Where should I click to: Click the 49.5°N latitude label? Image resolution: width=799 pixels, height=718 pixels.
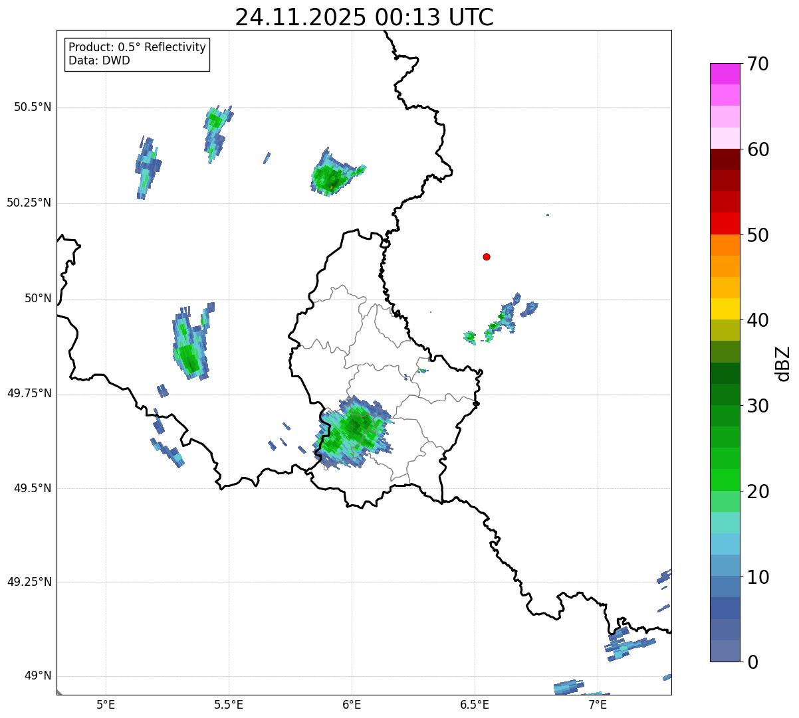pyautogui.click(x=33, y=488)
